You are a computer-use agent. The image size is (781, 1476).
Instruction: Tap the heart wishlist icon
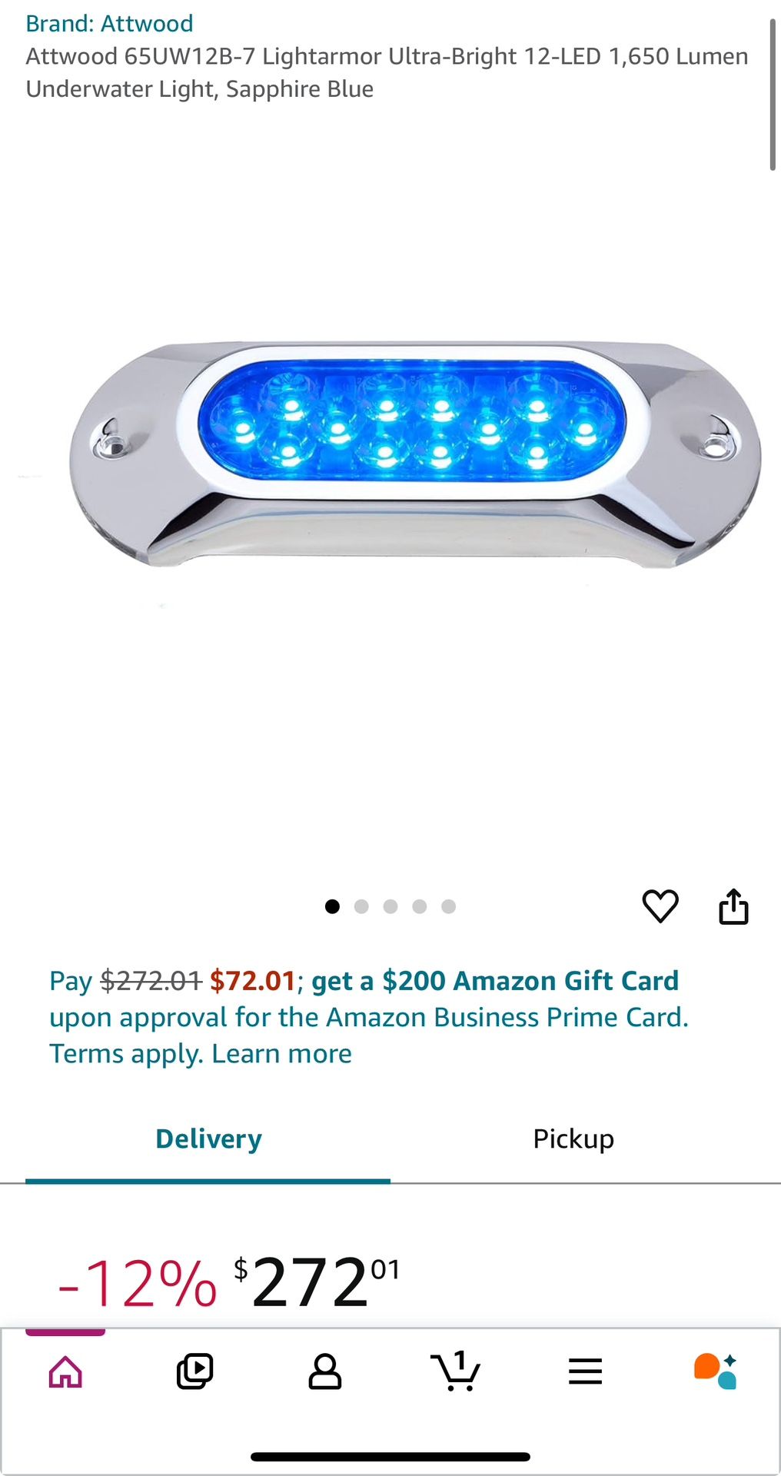coord(660,906)
